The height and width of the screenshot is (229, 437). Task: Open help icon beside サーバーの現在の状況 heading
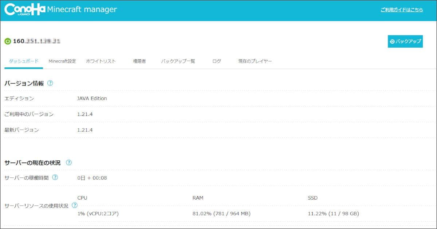[x=69, y=162]
